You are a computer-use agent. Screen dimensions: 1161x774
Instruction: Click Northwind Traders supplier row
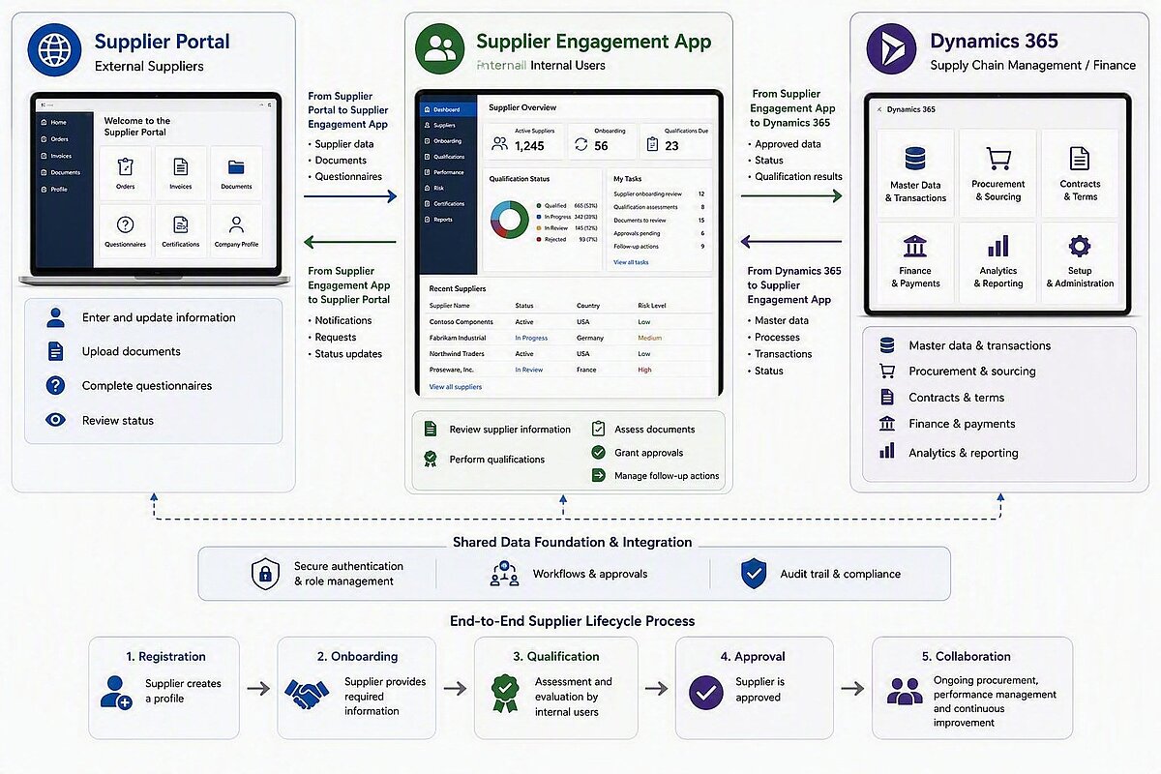click(571, 354)
